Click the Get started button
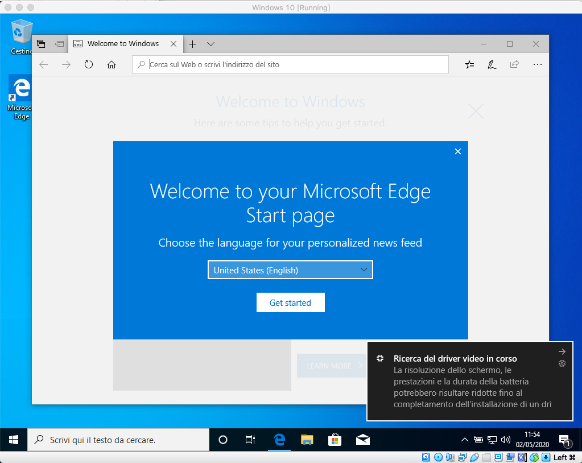This screenshot has height=463, width=582. pyautogui.click(x=290, y=302)
